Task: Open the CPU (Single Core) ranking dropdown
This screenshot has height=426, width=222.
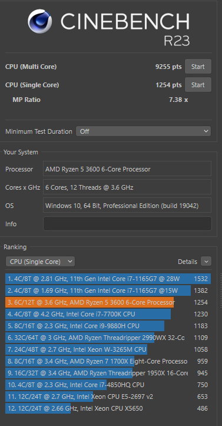Action: (40, 262)
